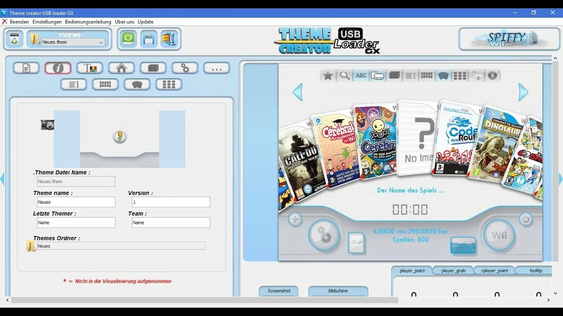Toggle the folders icon in preview toolbar

[377, 75]
